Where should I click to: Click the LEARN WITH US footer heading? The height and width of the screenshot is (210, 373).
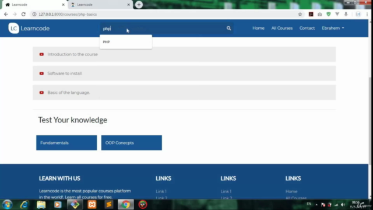click(x=59, y=178)
